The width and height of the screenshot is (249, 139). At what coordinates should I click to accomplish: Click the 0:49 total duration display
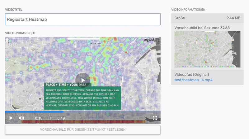(61, 118)
